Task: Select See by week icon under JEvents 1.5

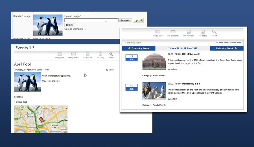Action: [87, 54]
